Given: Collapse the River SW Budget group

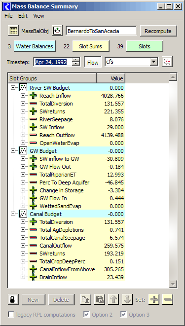Looking at the screenshot, I should (13, 88).
